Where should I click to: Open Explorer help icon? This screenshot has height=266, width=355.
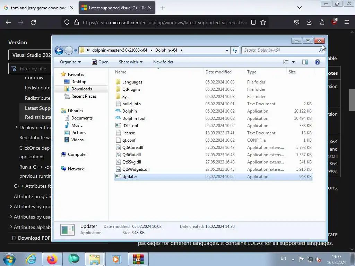(318, 62)
